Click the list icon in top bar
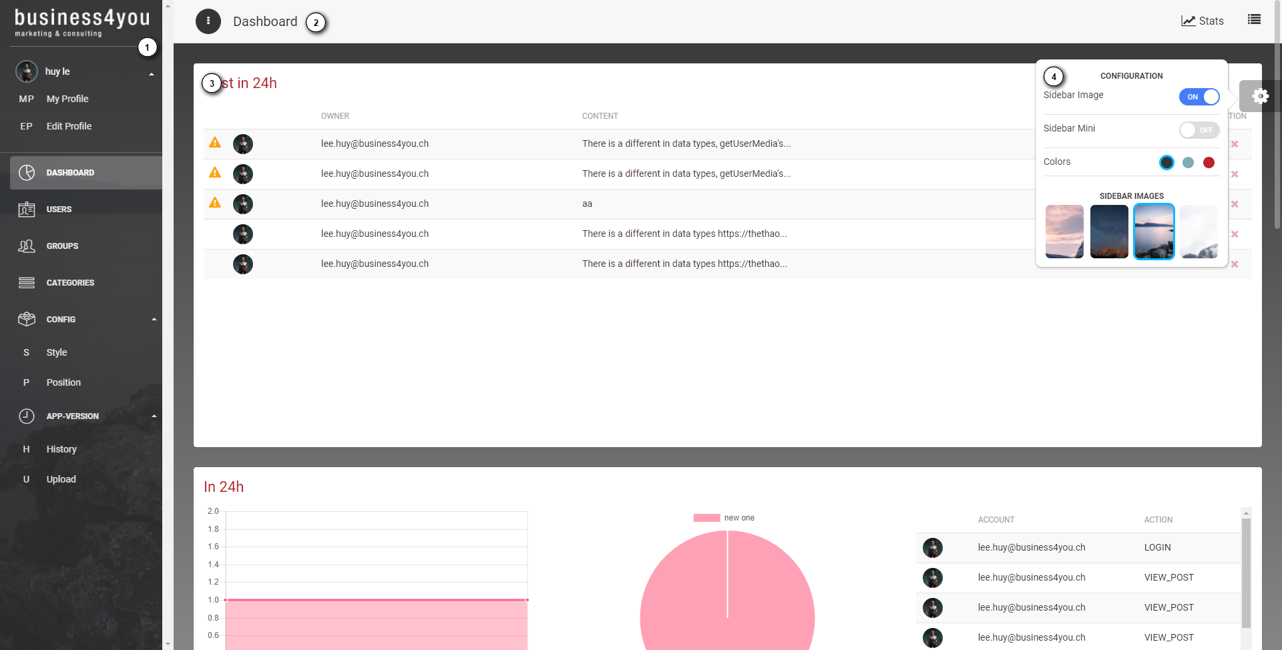 [x=1255, y=19]
